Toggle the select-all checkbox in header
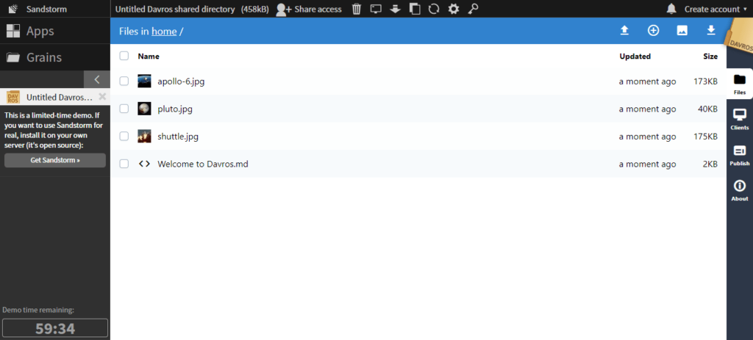The width and height of the screenshot is (753, 340). coord(124,56)
